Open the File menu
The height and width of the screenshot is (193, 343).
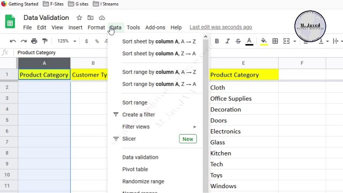click(x=27, y=27)
